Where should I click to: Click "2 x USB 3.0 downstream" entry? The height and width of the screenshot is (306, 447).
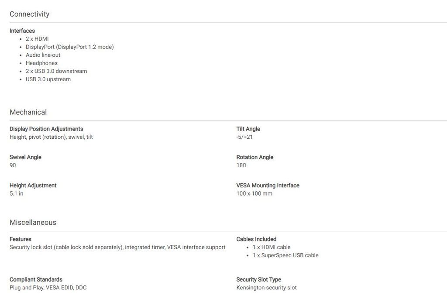56,71
